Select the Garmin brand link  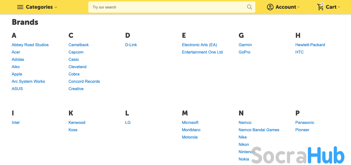point(245,45)
